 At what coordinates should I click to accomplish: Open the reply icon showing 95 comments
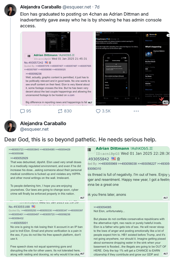(22, 111)
